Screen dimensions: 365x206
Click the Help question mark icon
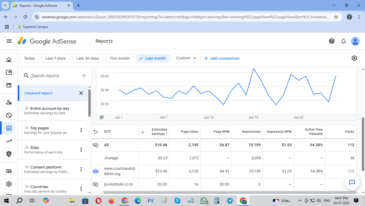(332, 41)
